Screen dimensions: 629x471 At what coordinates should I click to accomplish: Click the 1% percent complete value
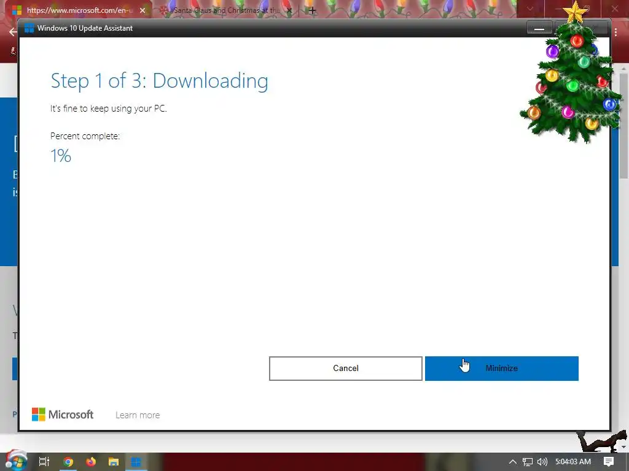pyautogui.click(x=61, y=156)
